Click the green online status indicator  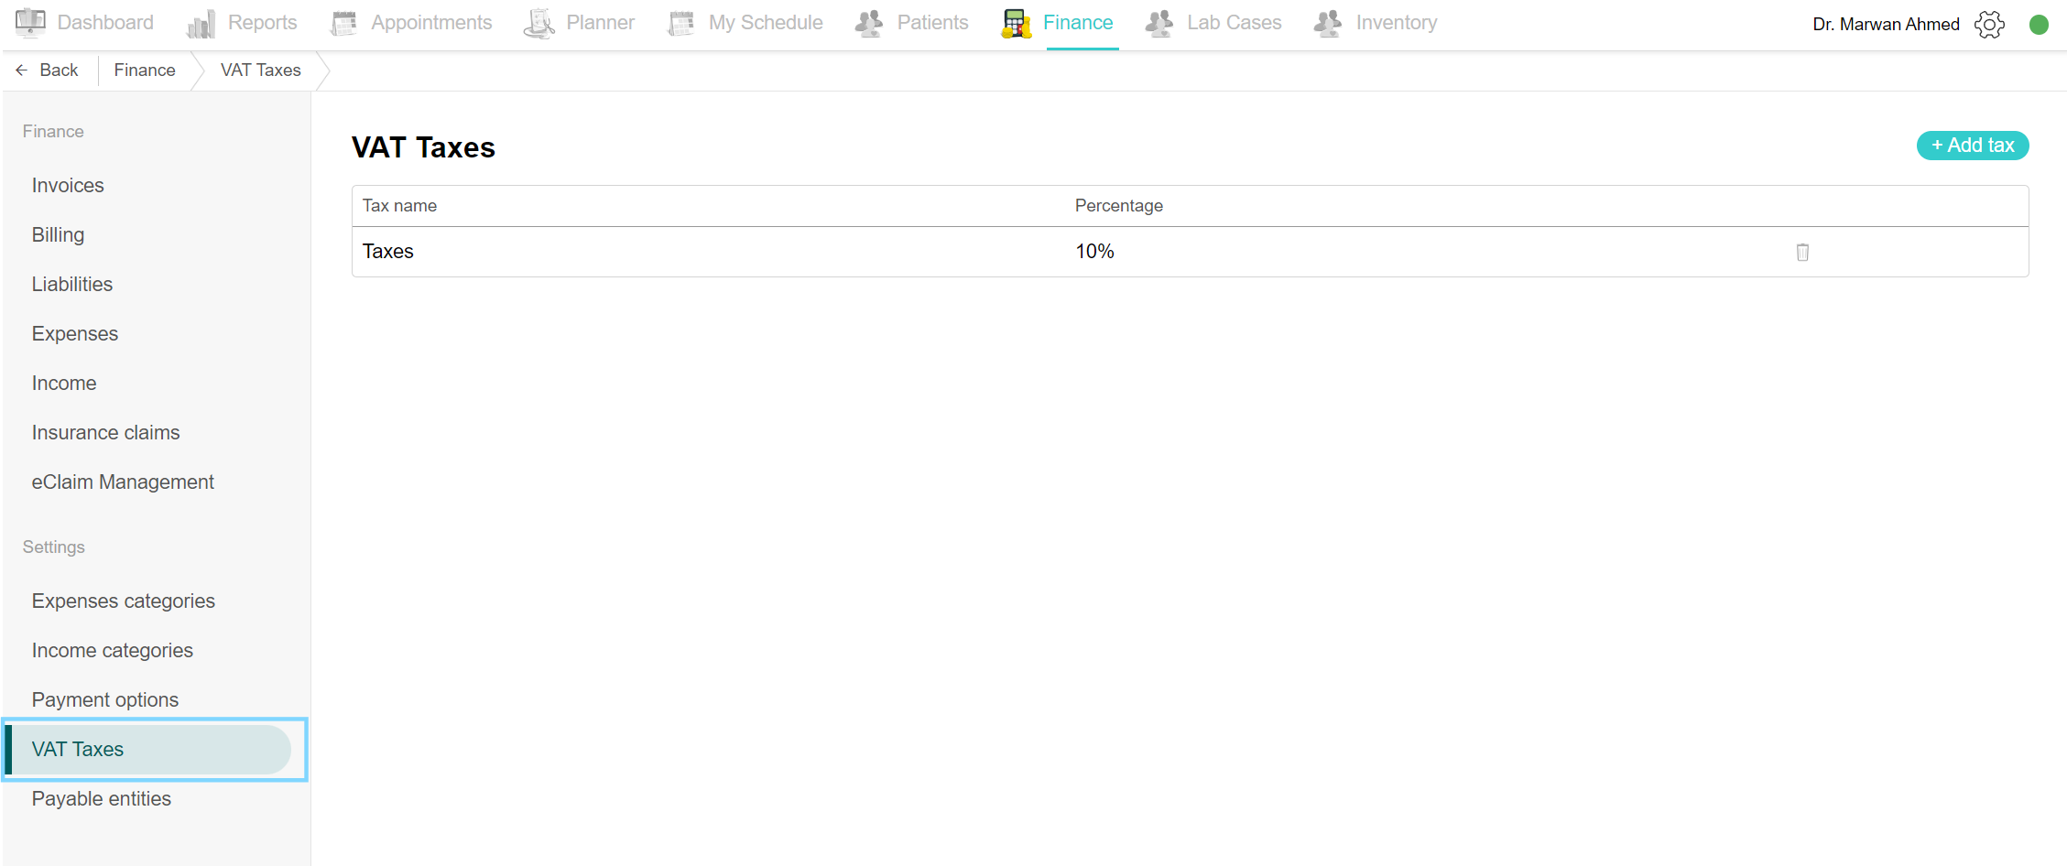pos(2038,25)
